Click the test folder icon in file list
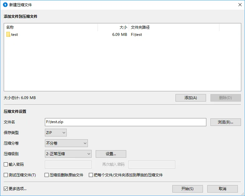 point(8,35)
